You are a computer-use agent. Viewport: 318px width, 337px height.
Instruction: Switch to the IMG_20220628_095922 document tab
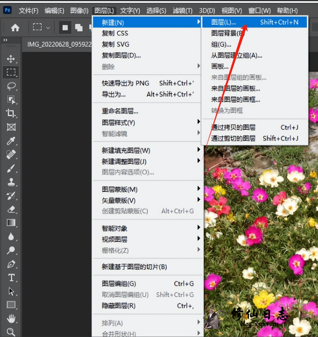[x=59, y=44]
